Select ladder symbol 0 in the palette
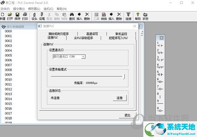This screenshot has height=137, width=197. (160, 110)
